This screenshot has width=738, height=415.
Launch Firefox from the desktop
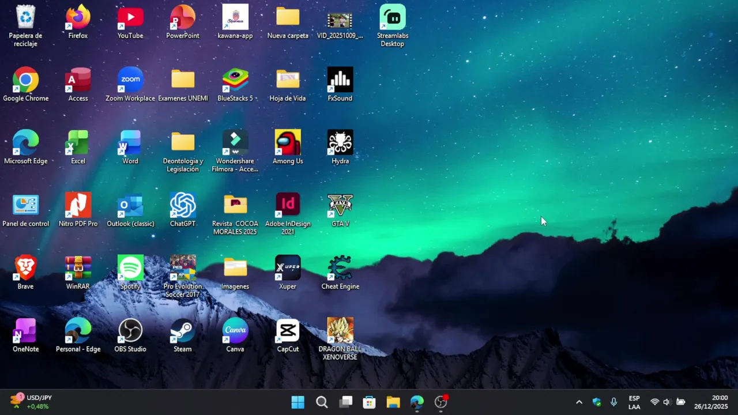point(78,22)
